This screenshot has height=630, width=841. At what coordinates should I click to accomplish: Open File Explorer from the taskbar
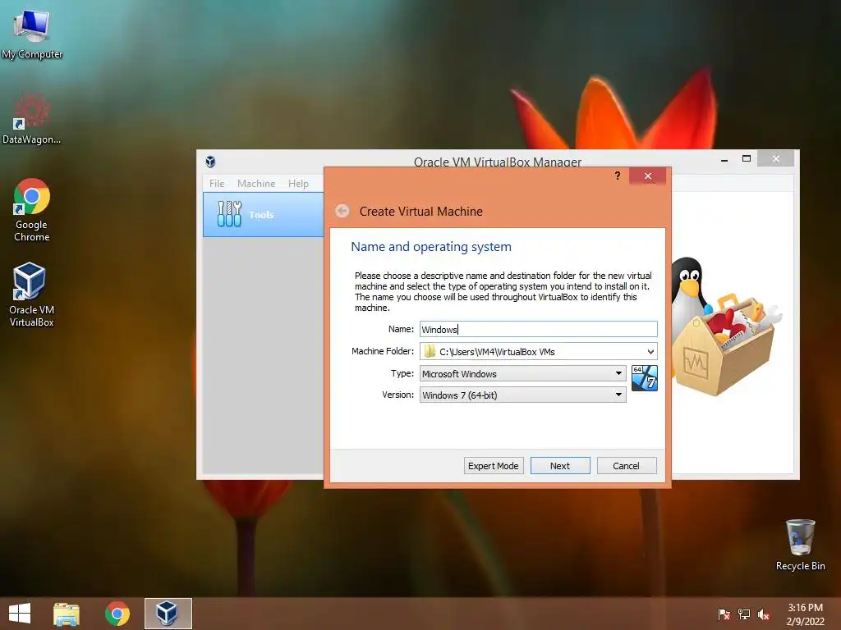[x=67, y=614]
